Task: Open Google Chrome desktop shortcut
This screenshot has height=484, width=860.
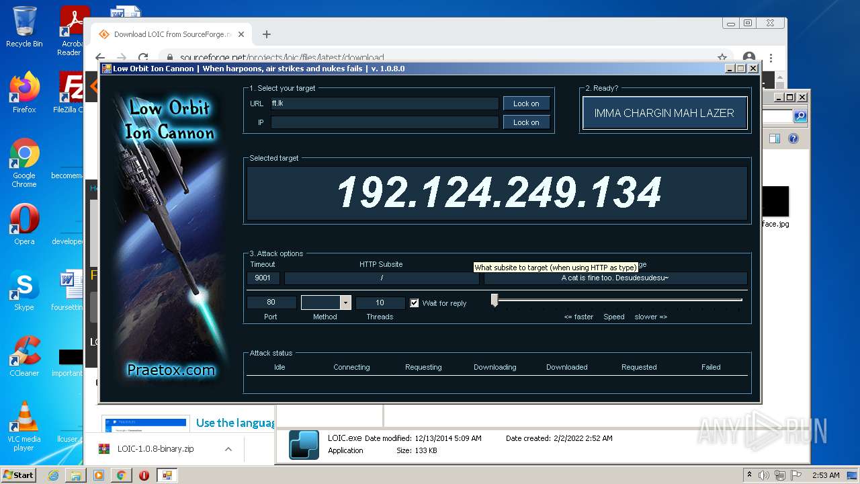Action: (x=24, y=163)
